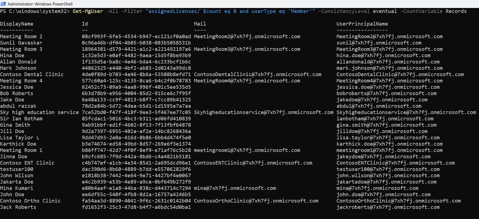Screen dimensions: 479x219
Task: Click the 'Meeting Room 1' display name
Action: 21,150
